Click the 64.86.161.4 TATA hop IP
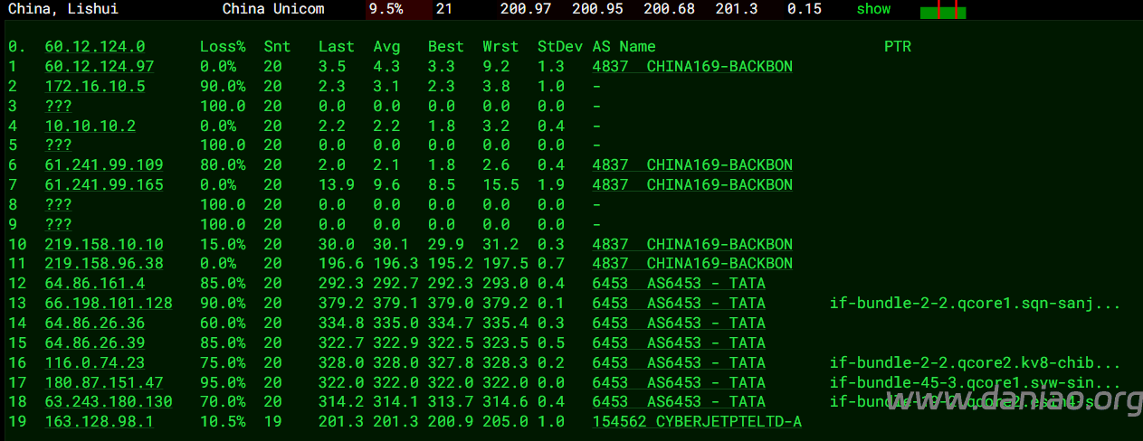 point(94,284)
